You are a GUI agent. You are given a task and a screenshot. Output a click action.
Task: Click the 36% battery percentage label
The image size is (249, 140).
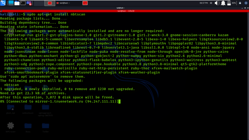(x=233, y=3)
